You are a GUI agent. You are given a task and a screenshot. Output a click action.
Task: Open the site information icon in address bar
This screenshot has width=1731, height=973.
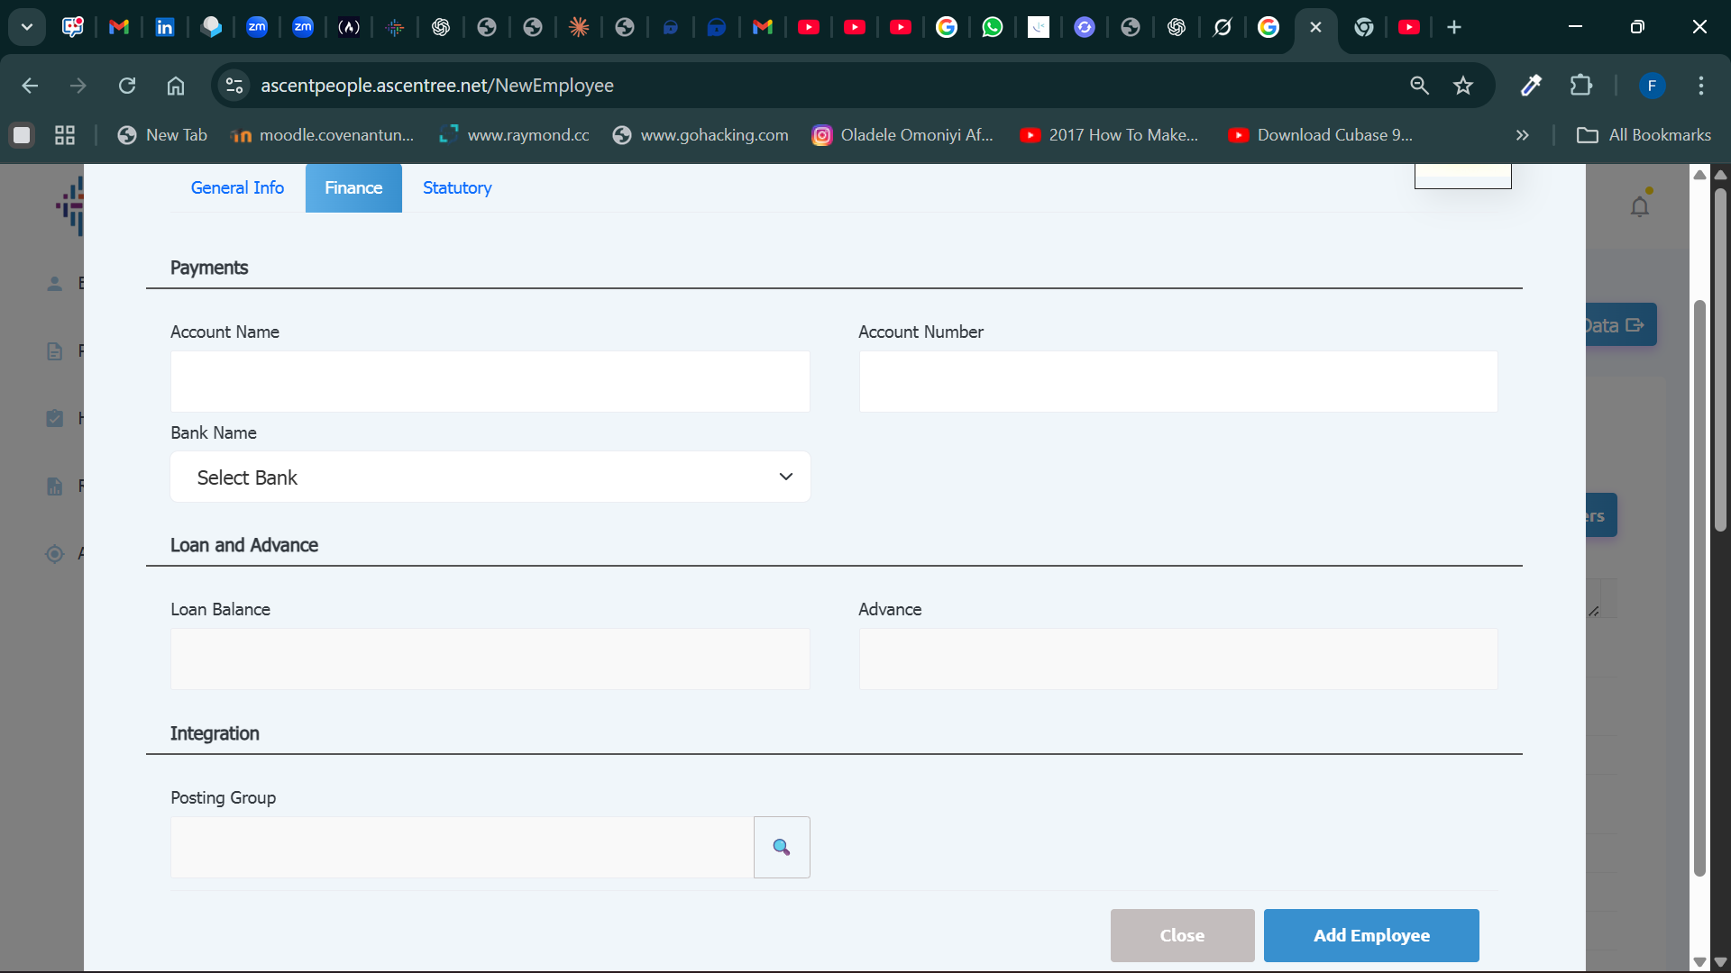point(234,86)
